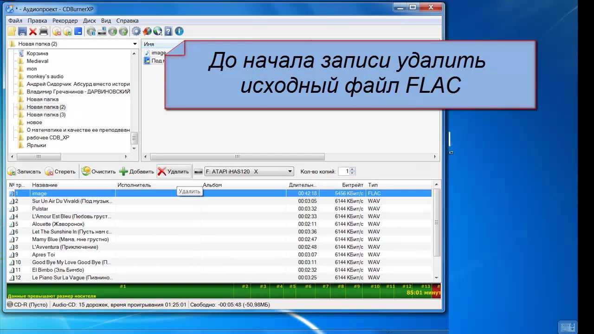594x334 pixels.
Task: Click the first green arrow disc tray icon
Action: [x=112, y=32]
